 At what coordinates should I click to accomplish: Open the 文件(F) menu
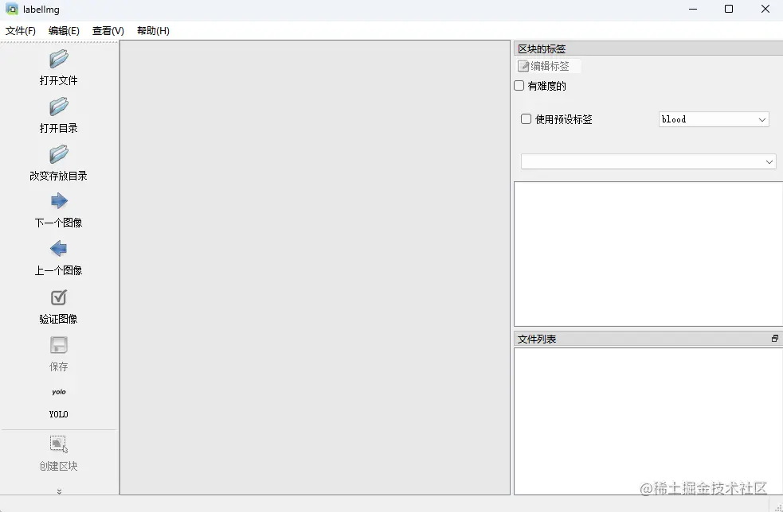(21, 31)
